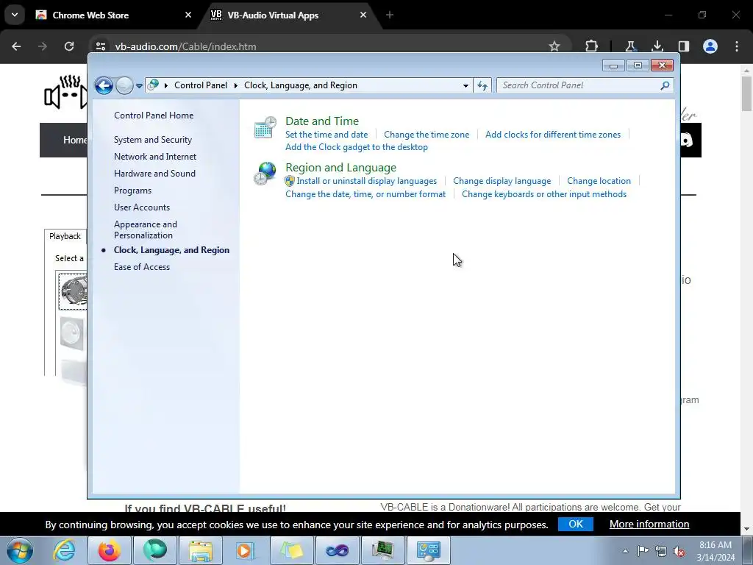Click Set the time and date

pos(326,135)
